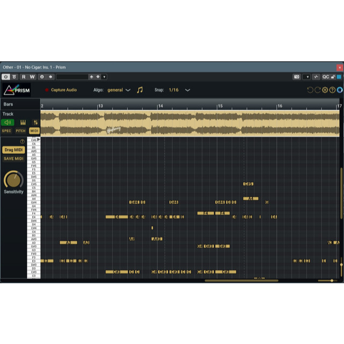The width and height of the screenshot is (344, 344).
Task: Expand the Snap chevron arrow
Action: point(188,90)
